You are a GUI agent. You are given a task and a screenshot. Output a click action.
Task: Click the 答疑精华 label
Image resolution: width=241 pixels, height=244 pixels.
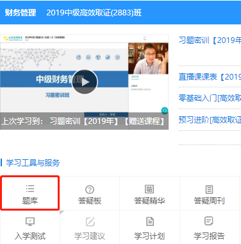[x=149, y=201]
